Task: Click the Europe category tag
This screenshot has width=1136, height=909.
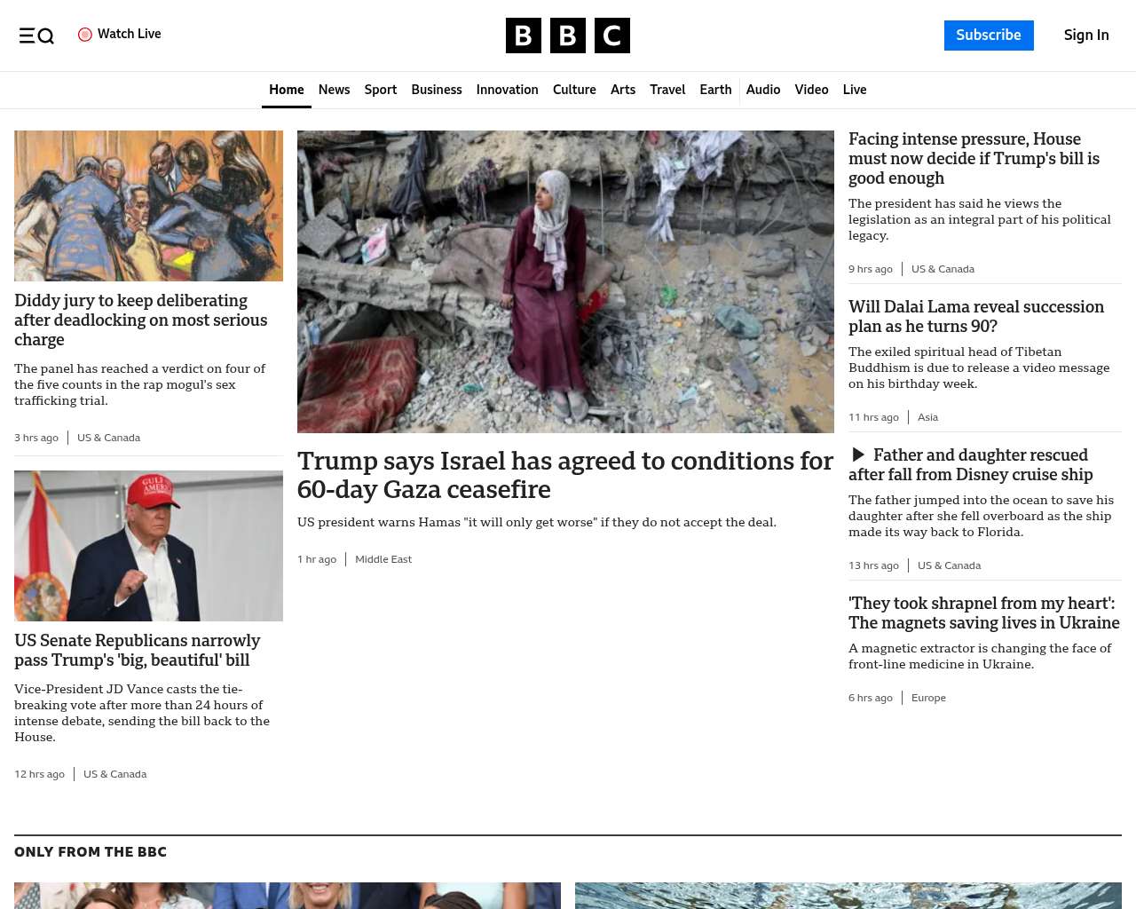Action: point(928,698)
